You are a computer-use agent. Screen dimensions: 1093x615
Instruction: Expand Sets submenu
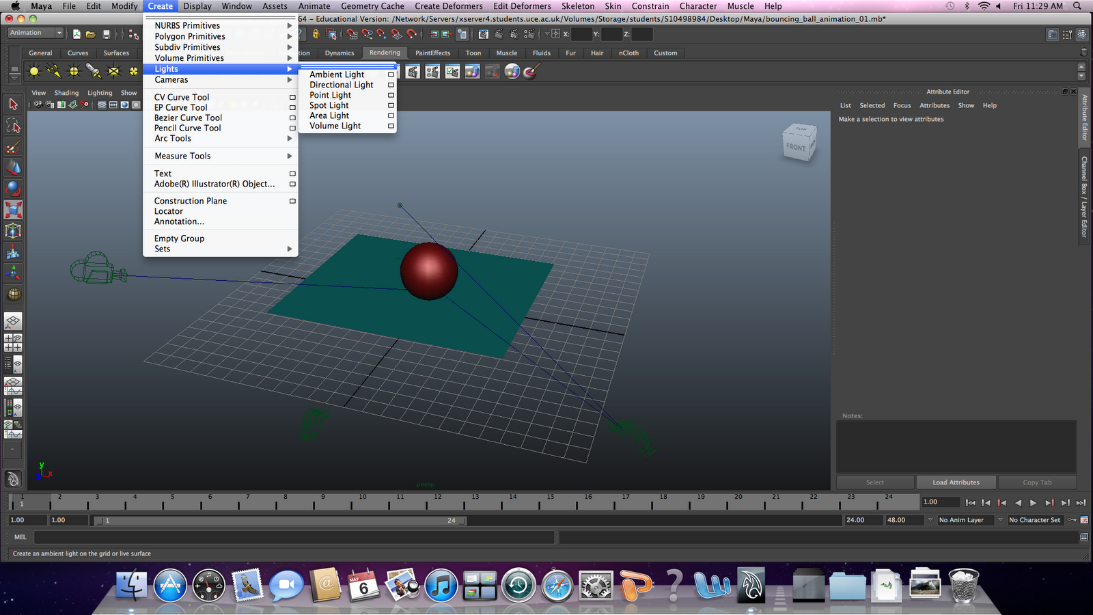pos(220,249)
